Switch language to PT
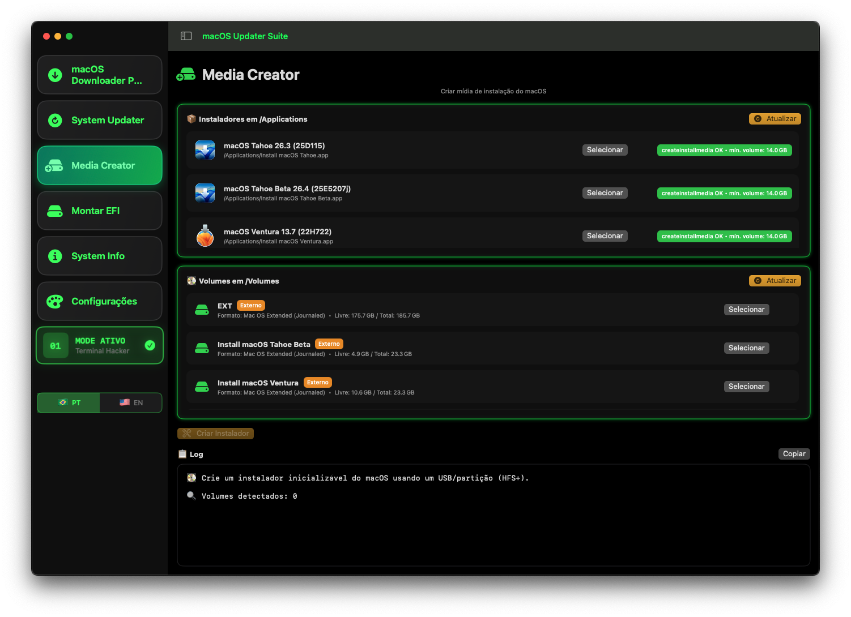The height and width of the screenshot is (617, 851). pyautogui.click(x=69, y=402)
